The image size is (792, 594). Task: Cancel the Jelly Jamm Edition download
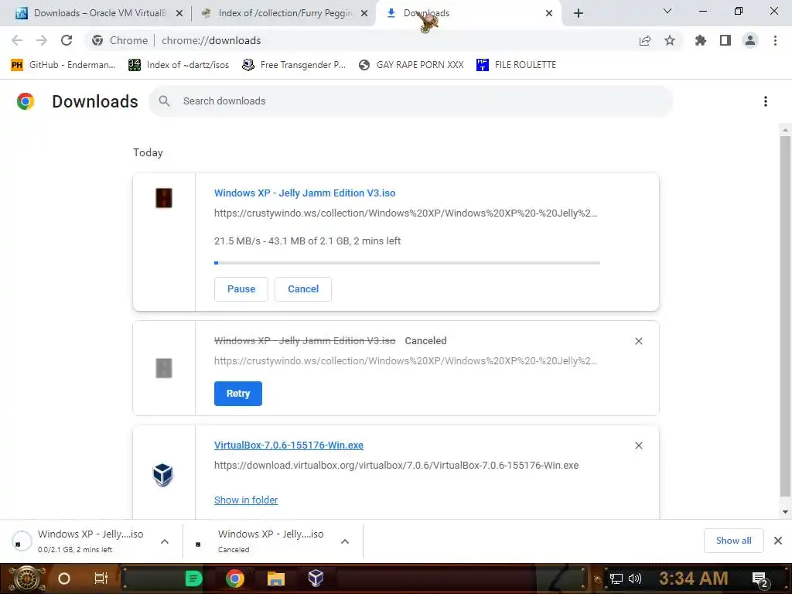point(303,289)
